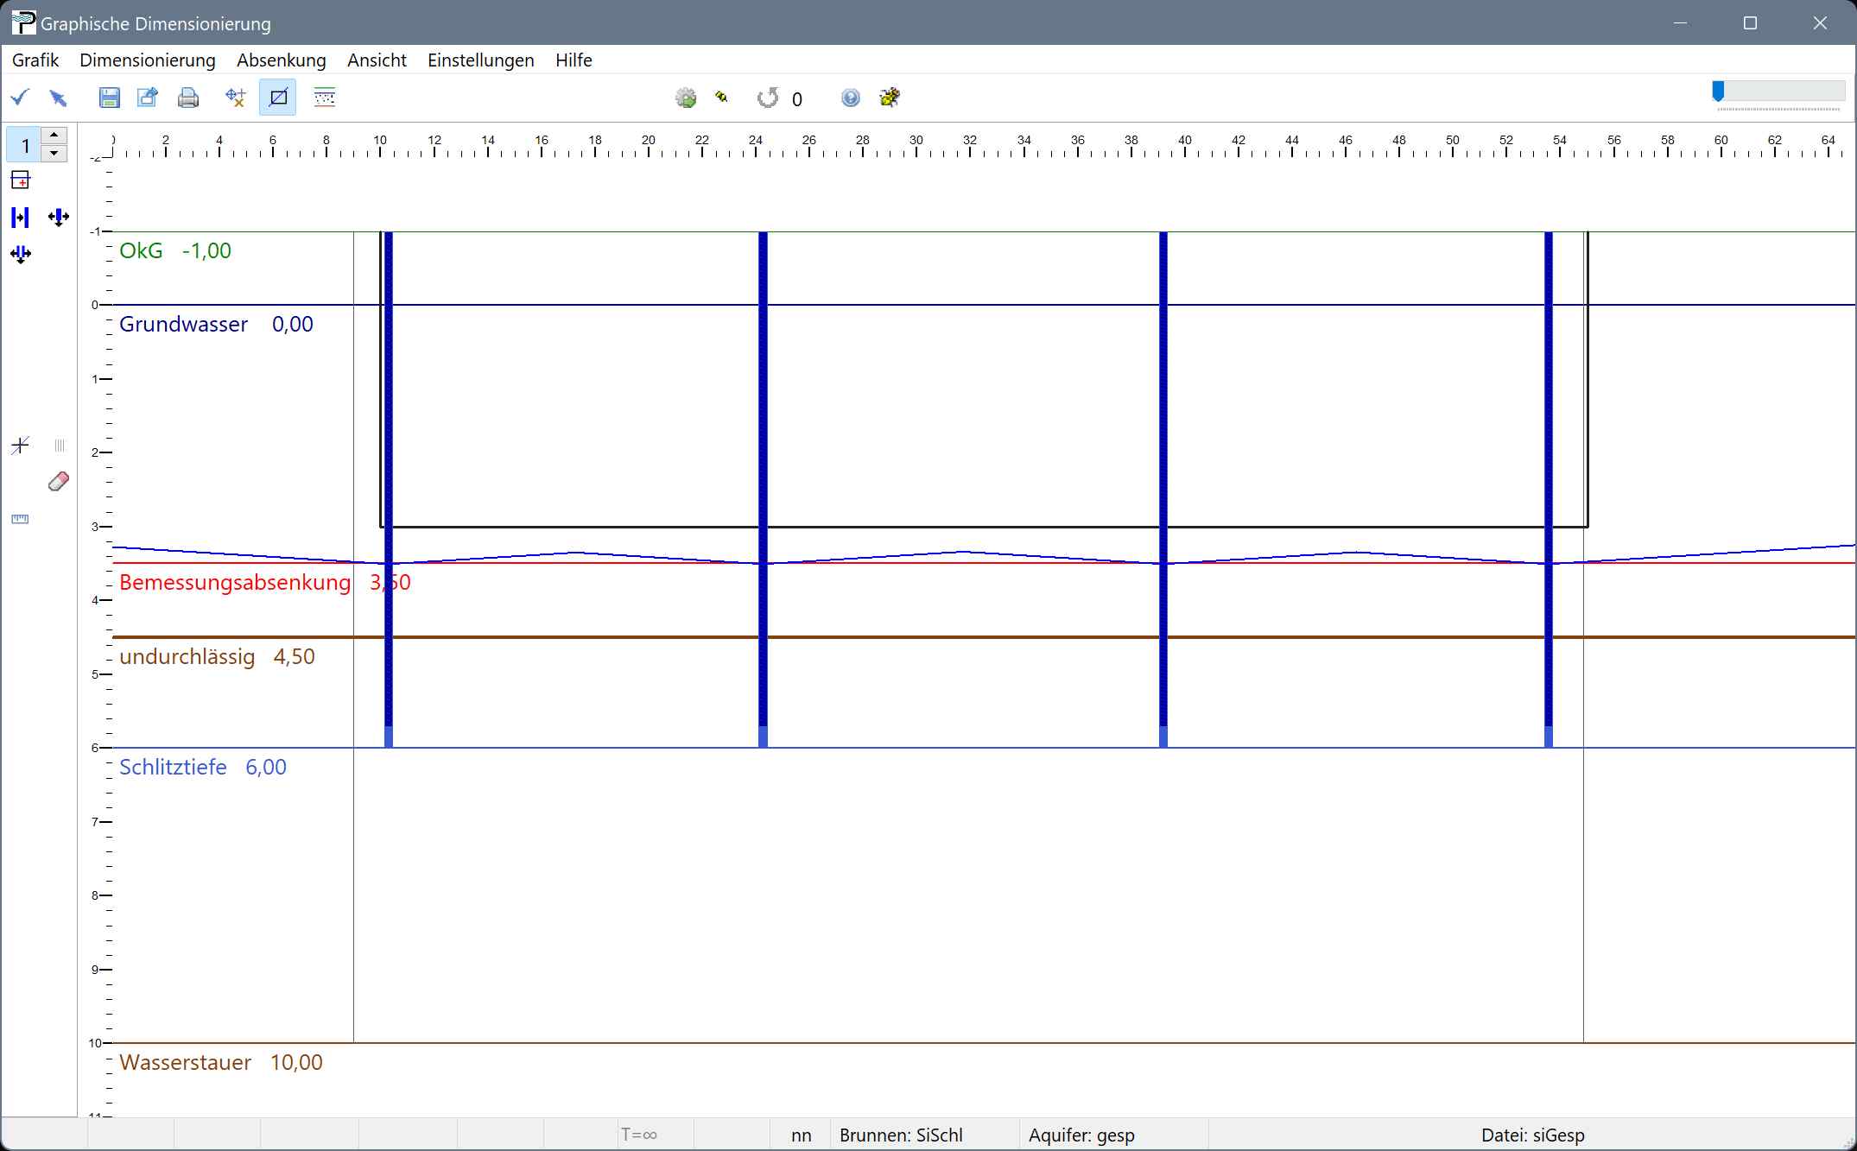
Task: Click the printer icon
Action: 188,98
